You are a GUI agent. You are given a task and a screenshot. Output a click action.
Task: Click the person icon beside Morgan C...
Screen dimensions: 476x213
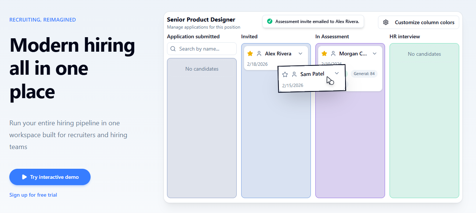333,54
